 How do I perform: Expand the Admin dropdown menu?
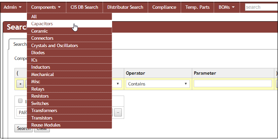tap(13, 7)
